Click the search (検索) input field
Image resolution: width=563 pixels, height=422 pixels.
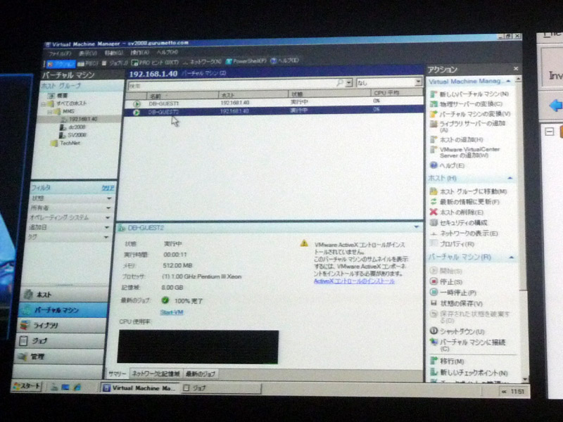(x=232, y=84)
